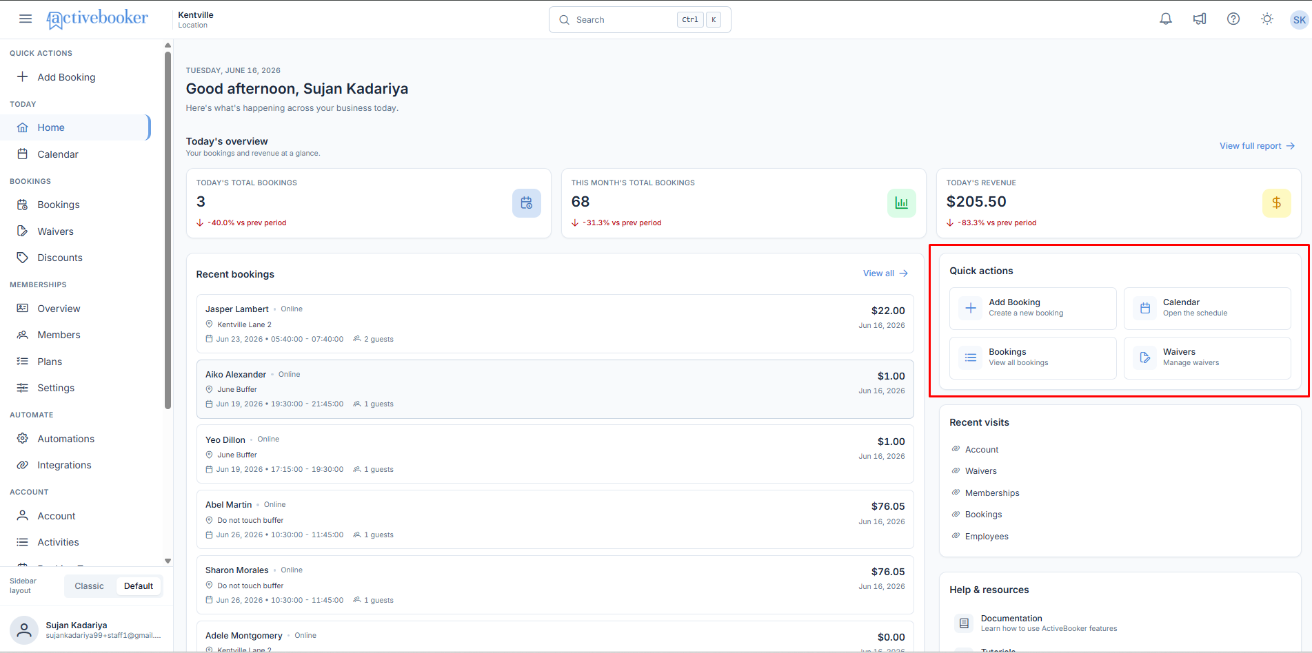The height and width of the screenshot is (653, 1312).
Task: Click the Calendar quick action card
Action: [x=1207, y=308]
